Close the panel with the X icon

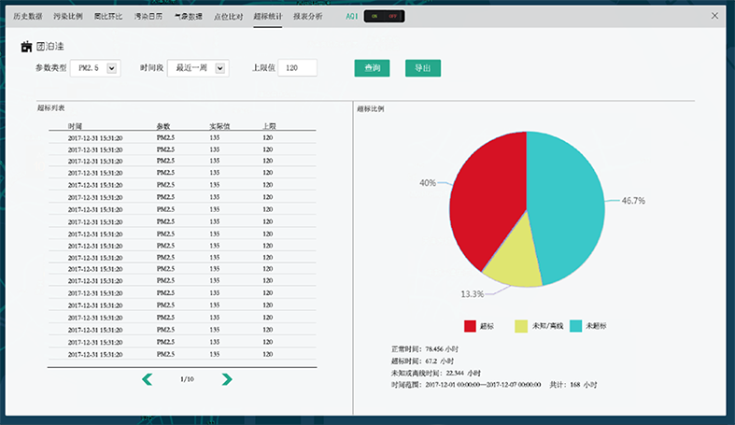pyautogui.click(x=714, y=16)
